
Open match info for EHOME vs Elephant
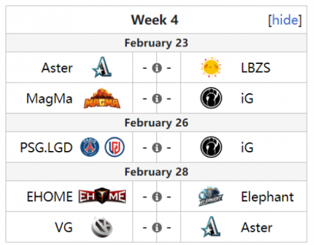157,197
